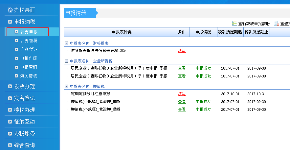Click arrow icon next to 涉税办理

coord(10,110)
